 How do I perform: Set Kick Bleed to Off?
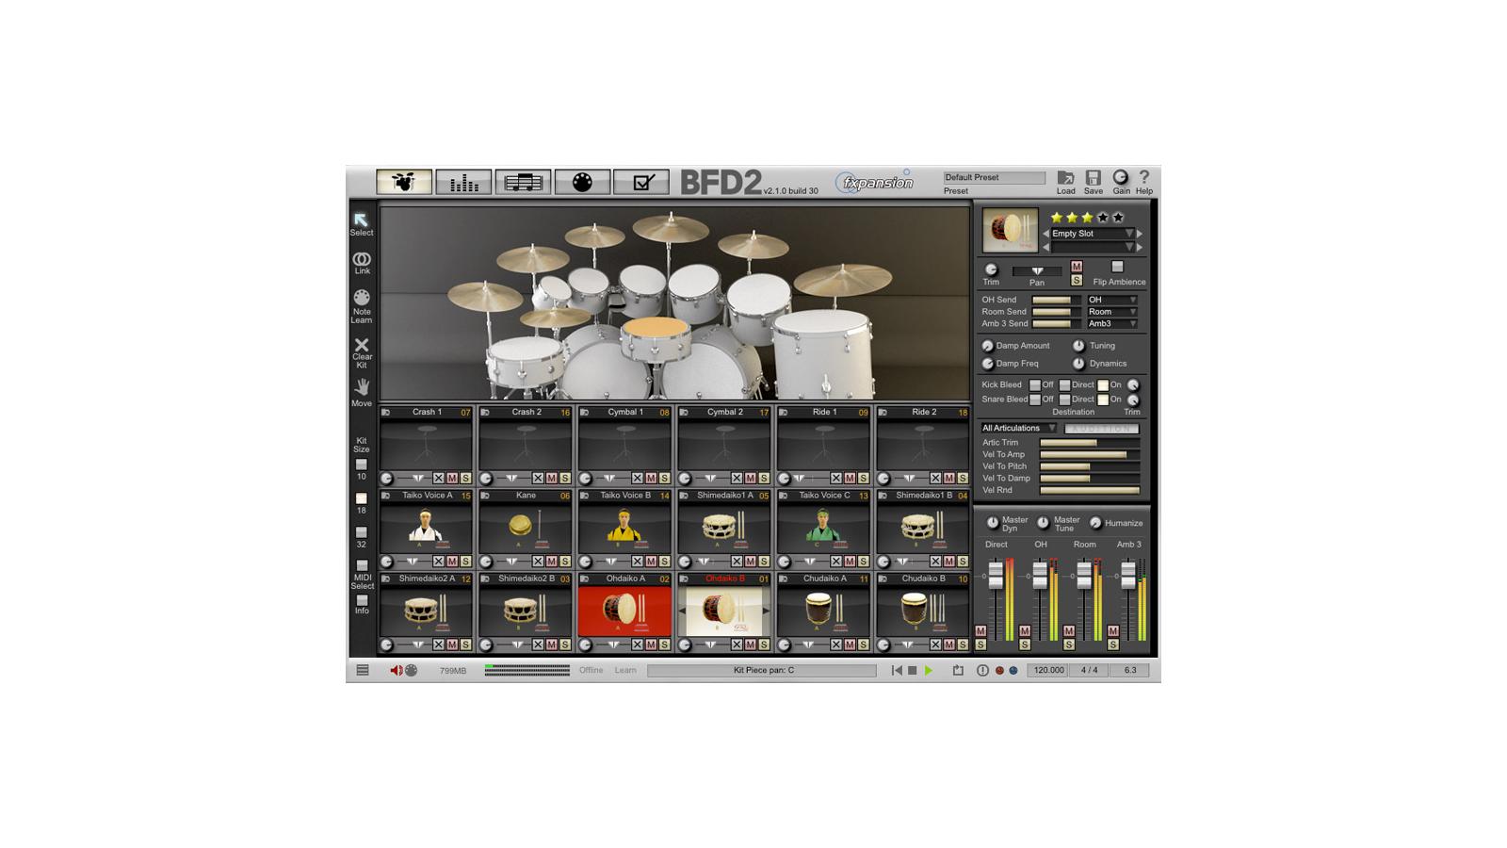(1034, 385)
